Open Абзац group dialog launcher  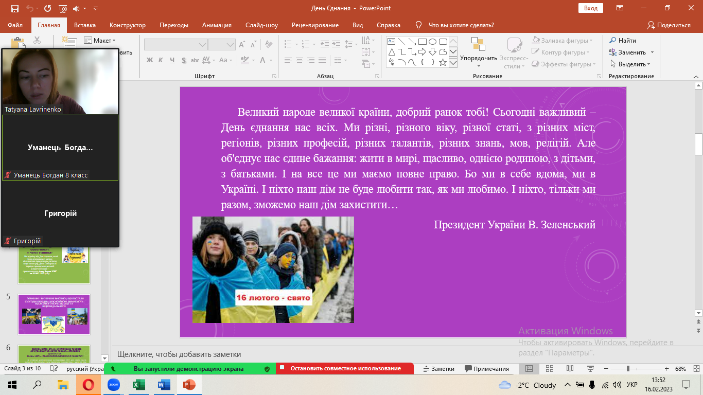(x=377, y=76)
